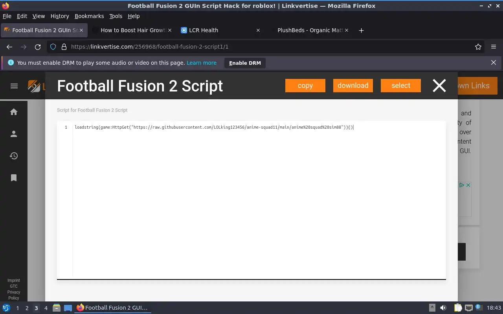Open the file manager taskbar icon
Screen dimensions: 503x314
coord(57,308)
